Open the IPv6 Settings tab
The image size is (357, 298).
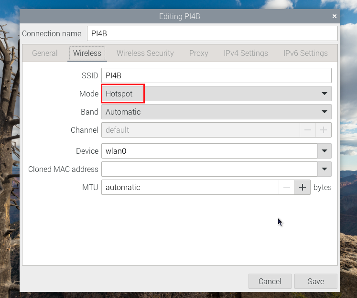click(305, 53)
